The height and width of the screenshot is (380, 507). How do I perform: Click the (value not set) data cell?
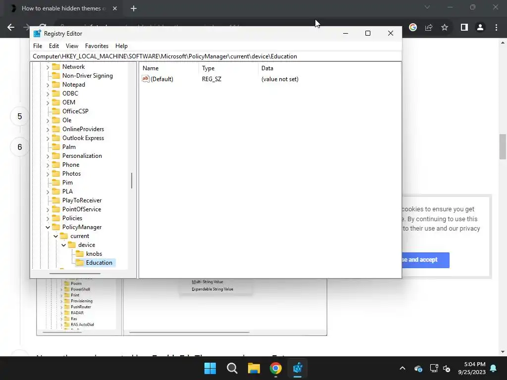click(x=280, y=79)
